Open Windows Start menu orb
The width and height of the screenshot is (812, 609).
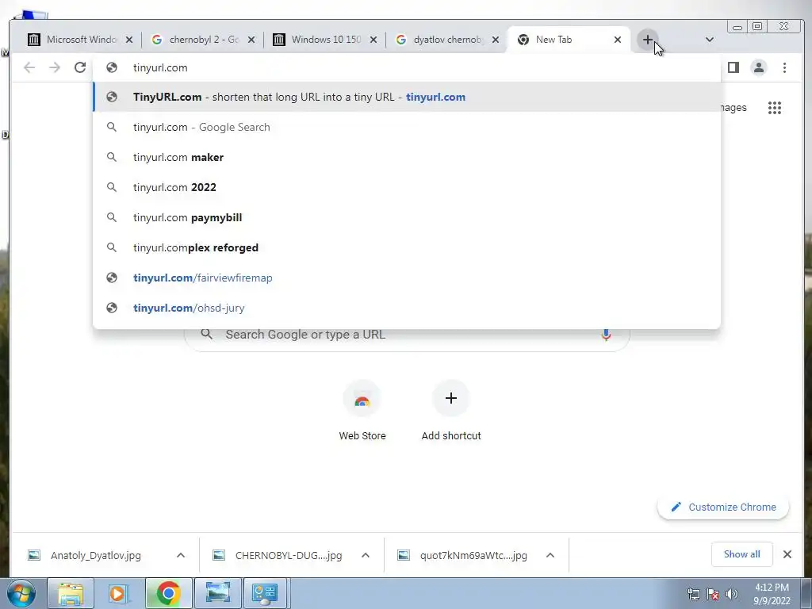tap(21, 593)
